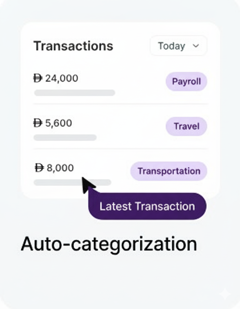
Task: Click the Auto-categorization title text
Action: coord(109,244)
